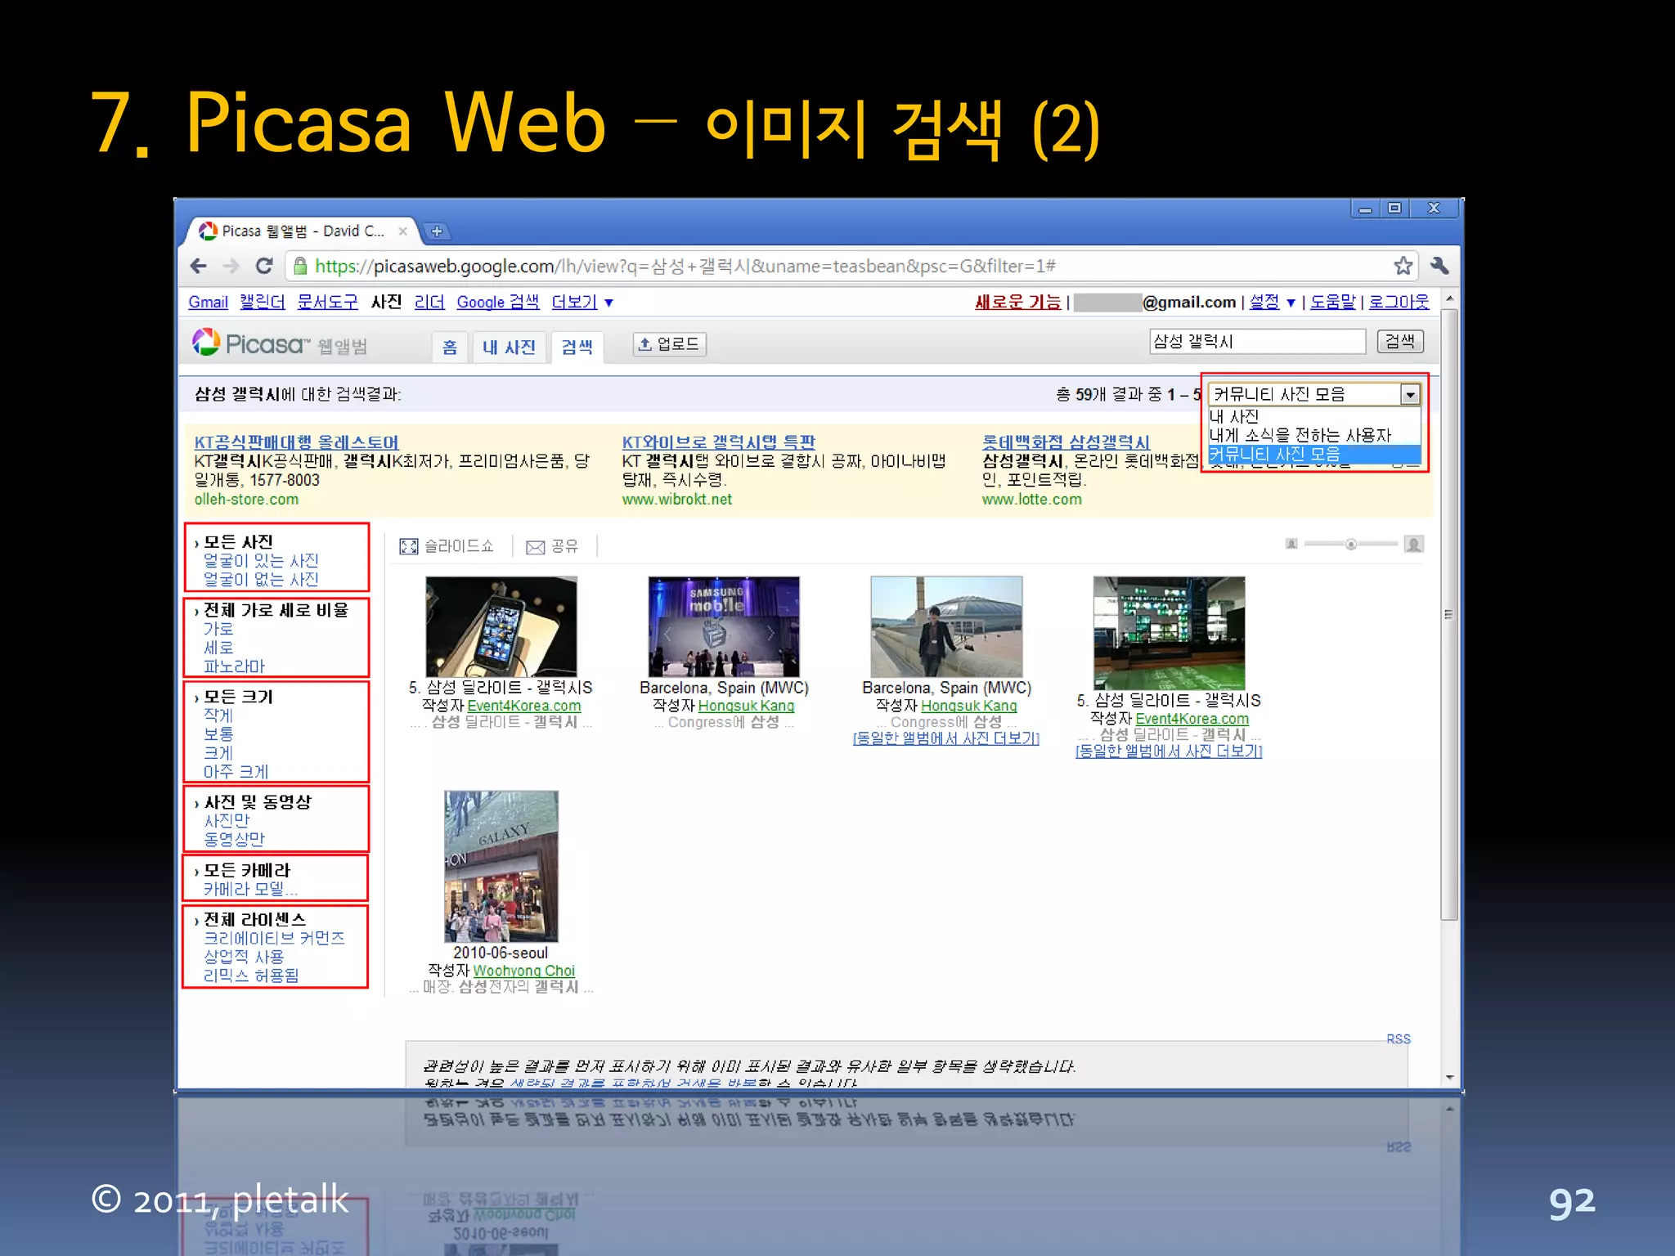Filter by 파노라마 aspect ratio
The height and width of the screenshot is (1256, 1675).
(x=234, y=666)
